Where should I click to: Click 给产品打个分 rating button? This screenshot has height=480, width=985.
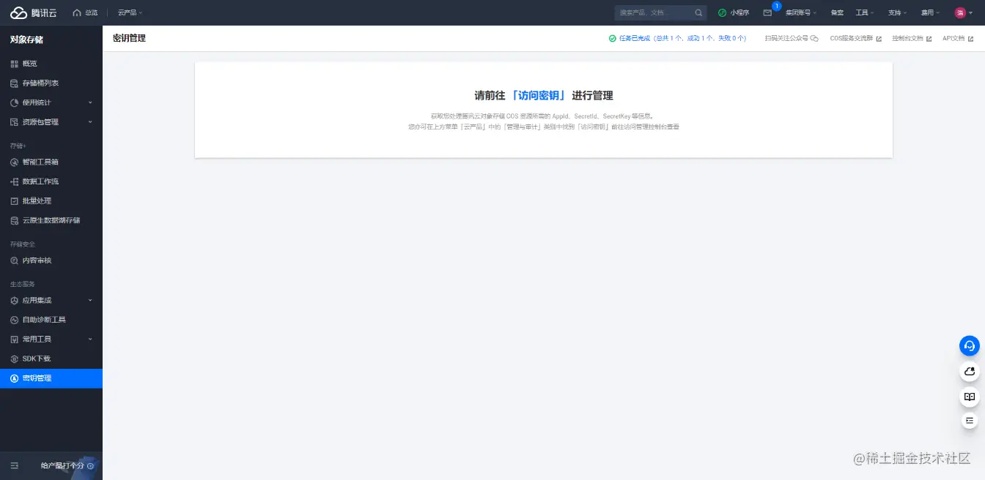67,465
